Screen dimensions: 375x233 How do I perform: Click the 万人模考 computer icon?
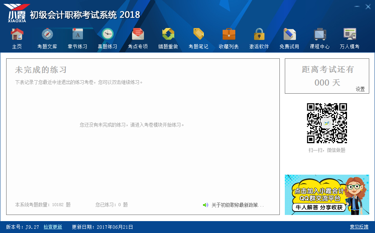(350, 35)
